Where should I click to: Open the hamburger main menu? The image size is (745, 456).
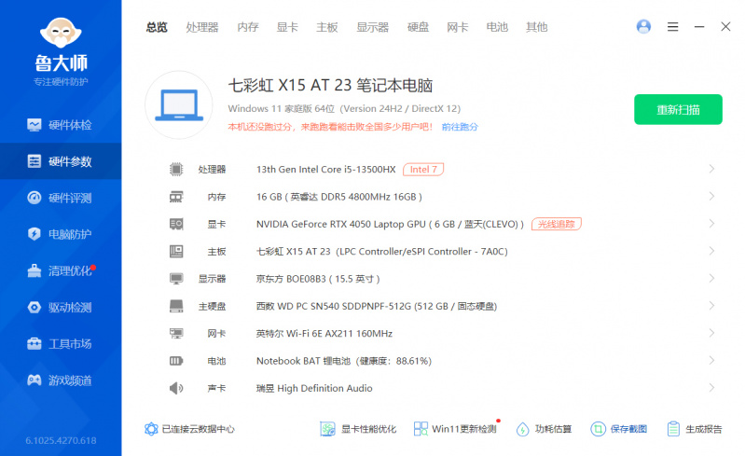(x=673, y=27)
